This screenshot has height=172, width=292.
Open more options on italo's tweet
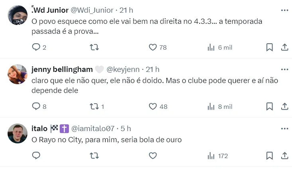point(284,128)
